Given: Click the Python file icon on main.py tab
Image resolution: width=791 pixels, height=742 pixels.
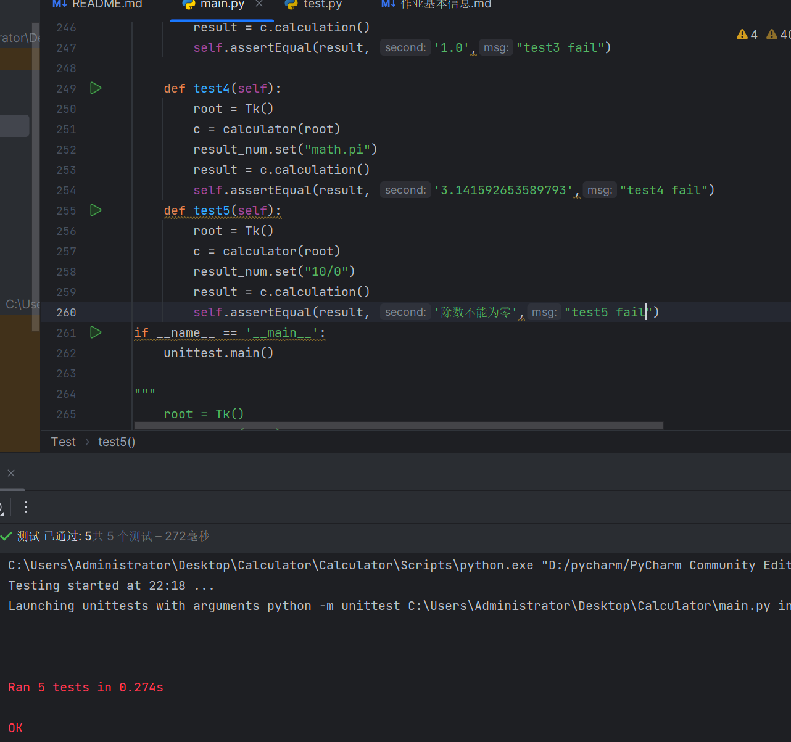Looking at the screenshot, I should pos(189,4).
